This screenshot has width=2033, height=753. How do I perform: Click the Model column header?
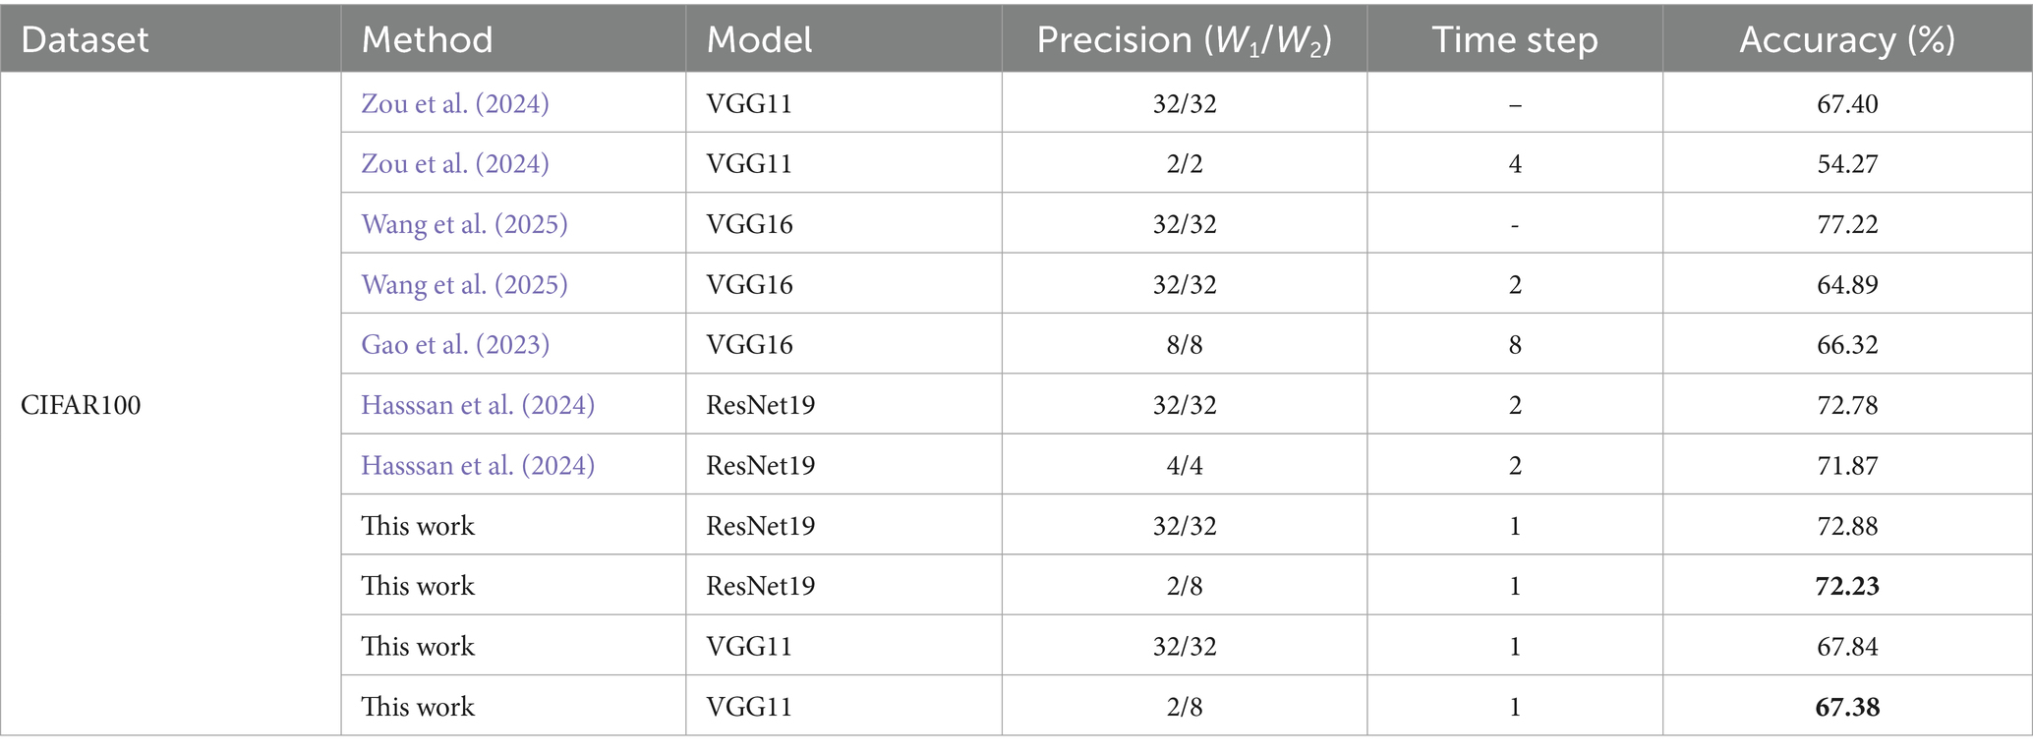(x=759, y=39)
